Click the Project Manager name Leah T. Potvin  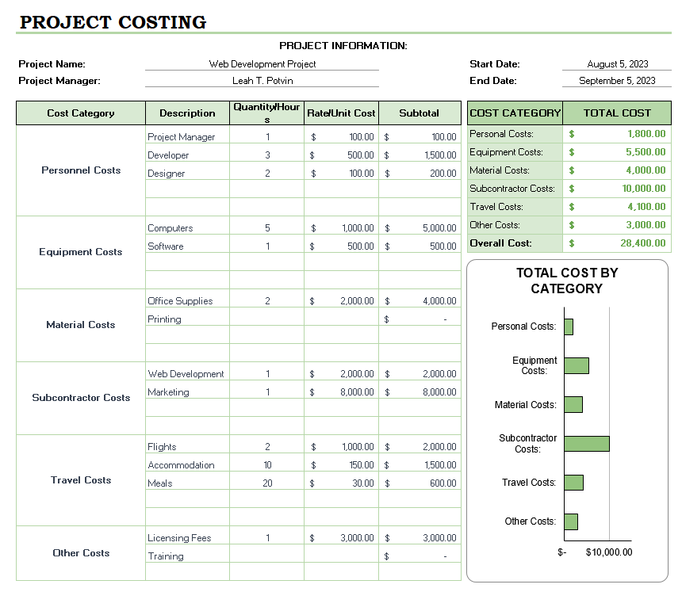click(262, 80)
